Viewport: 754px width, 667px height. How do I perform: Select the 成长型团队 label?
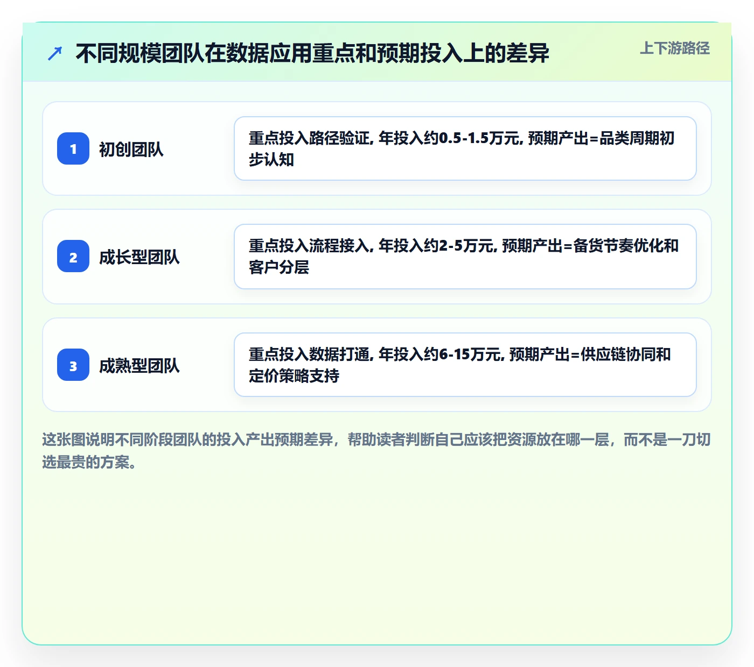(x=139, y=257)
